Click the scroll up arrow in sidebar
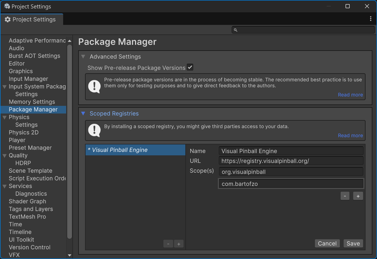The height and width of the screenshot is (259, 377). (x=69, y=41)
